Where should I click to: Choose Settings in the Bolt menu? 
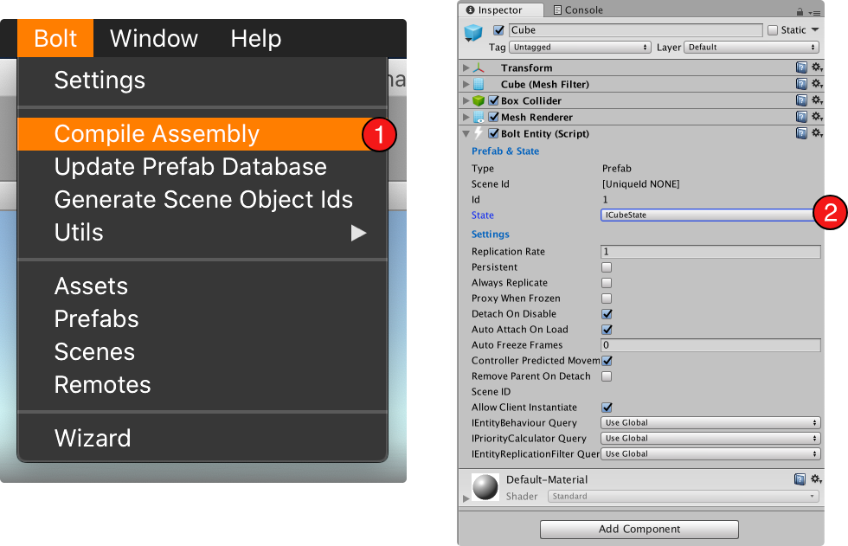click(202, 80)
